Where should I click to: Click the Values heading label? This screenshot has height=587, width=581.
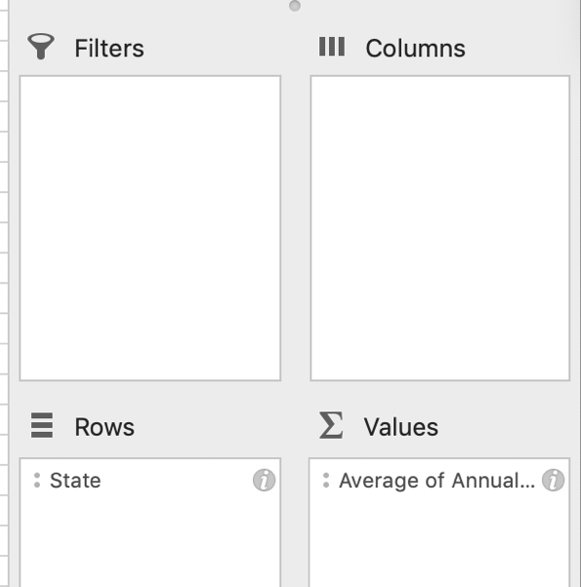coord(401,427)
